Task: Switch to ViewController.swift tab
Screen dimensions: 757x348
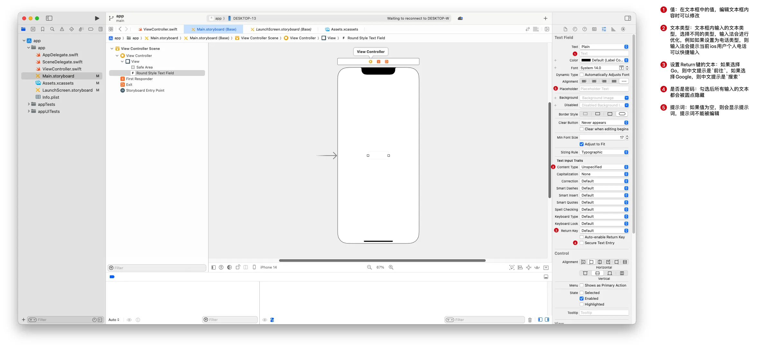Action: (x=158, y=29)
